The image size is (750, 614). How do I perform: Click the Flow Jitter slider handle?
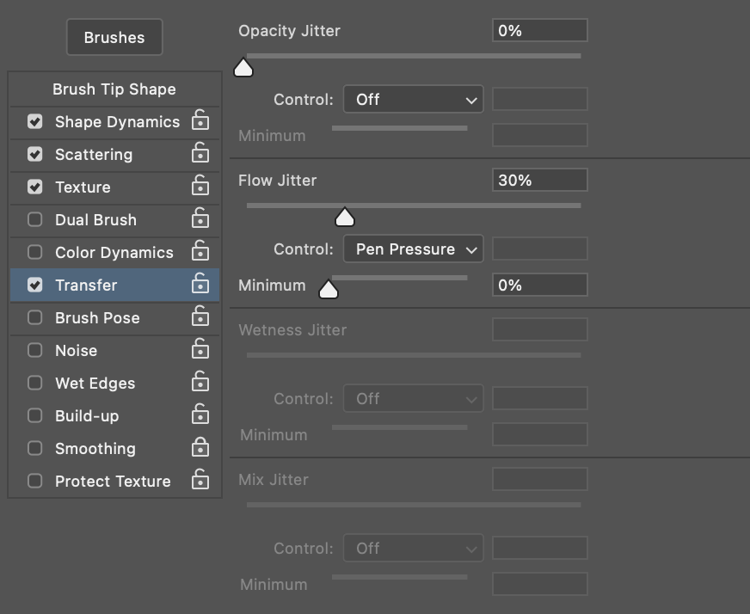tap(345, 217)
